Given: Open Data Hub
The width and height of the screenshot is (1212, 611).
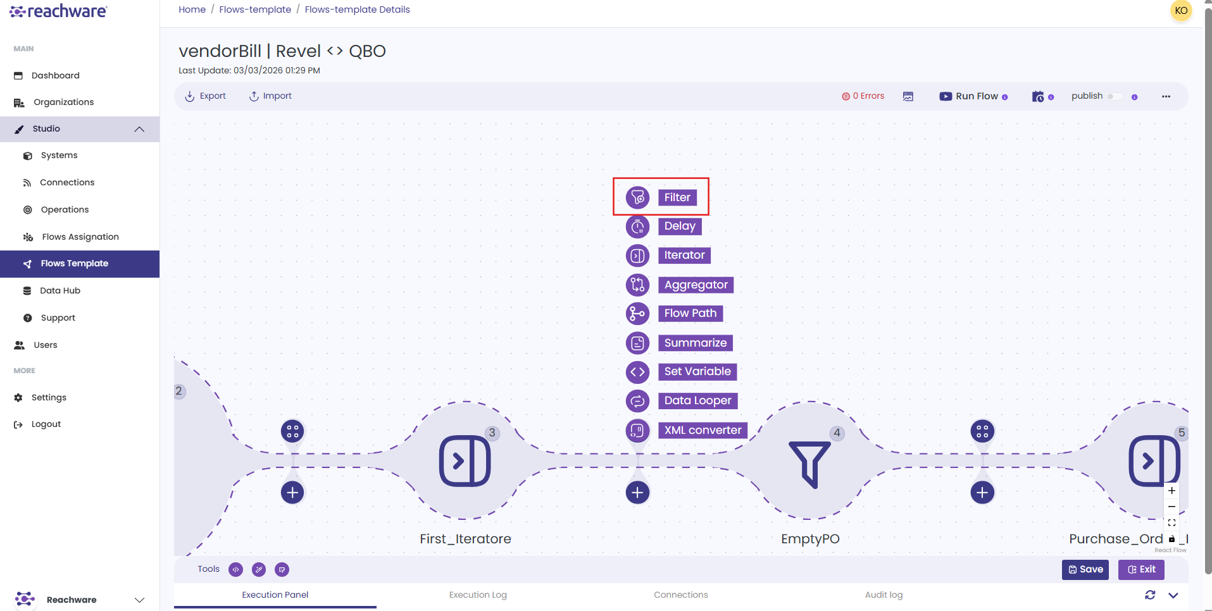Looking at the screenshot, I should coord(60,290).
